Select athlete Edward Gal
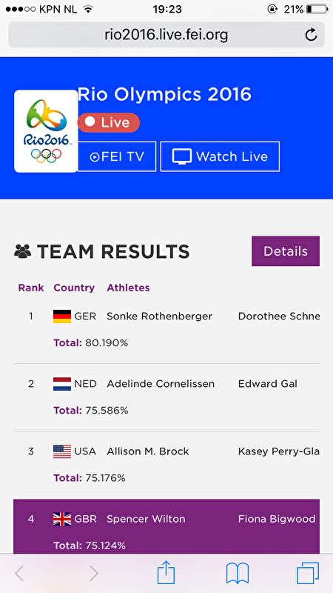The width and height of the screenshot is (333, 593). coord(267,384)
